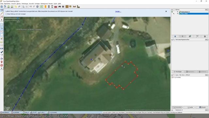This screenshot has height=118, width=209.
Task: Click the redo arrow icon
Action: 19,7
